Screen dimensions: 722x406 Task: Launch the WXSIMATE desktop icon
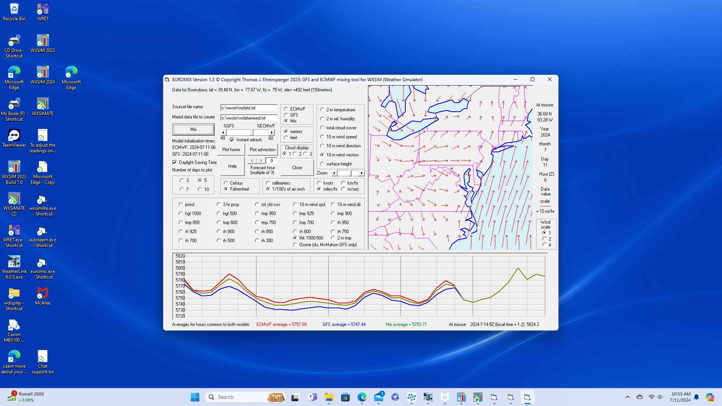click(43, 107)
